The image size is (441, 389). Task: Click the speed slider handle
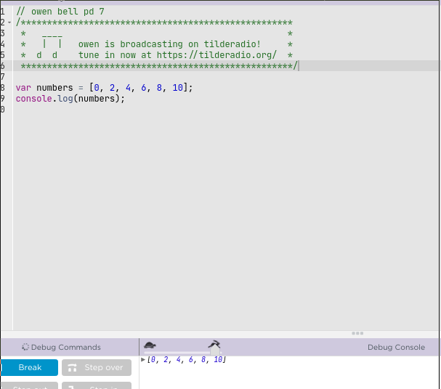(x=215, y=351)
